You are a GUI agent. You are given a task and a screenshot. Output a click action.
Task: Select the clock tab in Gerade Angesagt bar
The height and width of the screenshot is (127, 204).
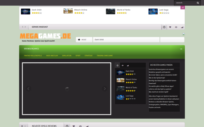click(x=164, y=27)
